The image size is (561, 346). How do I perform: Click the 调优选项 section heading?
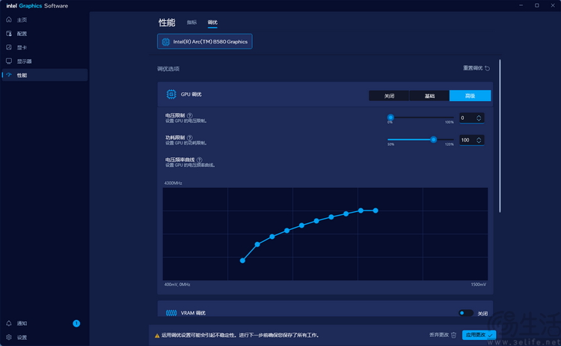pos(168,69)
